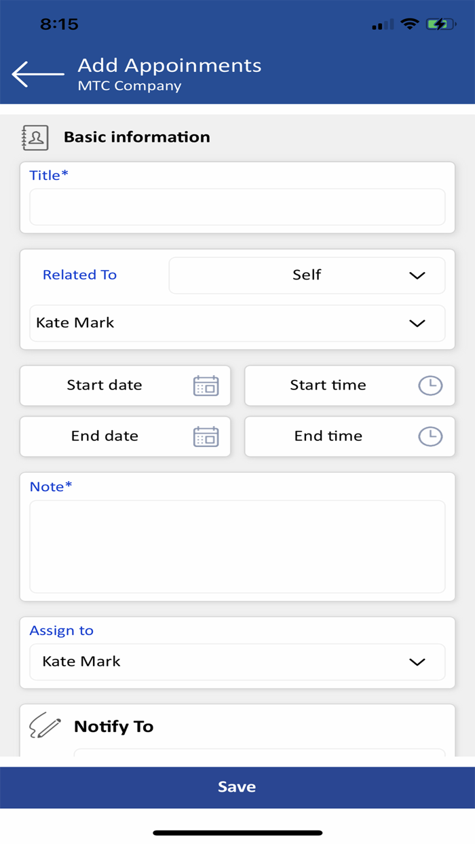Tap the End time clock icon

430,436
